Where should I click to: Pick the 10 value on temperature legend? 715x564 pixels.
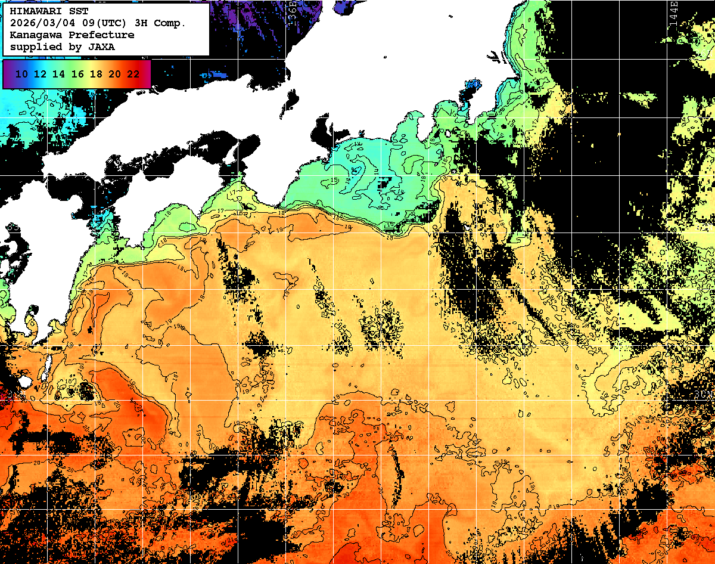22,74
